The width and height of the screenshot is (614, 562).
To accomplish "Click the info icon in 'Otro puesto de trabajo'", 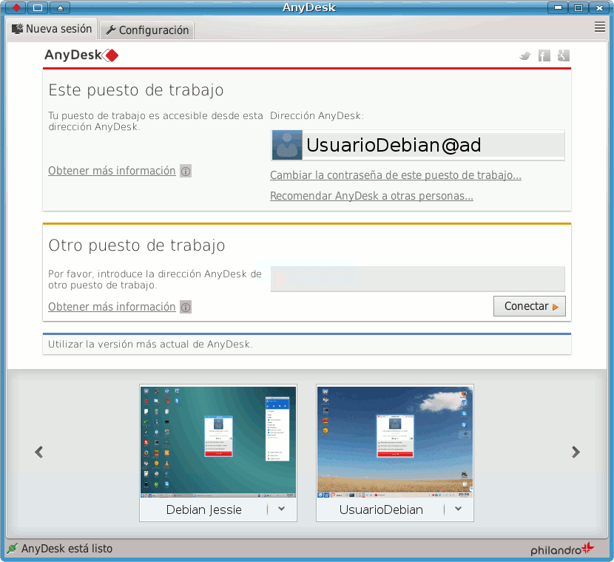I will tap(185, 307).
